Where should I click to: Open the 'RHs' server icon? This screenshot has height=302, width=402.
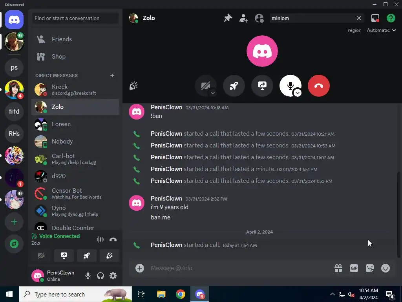[14, 134]
